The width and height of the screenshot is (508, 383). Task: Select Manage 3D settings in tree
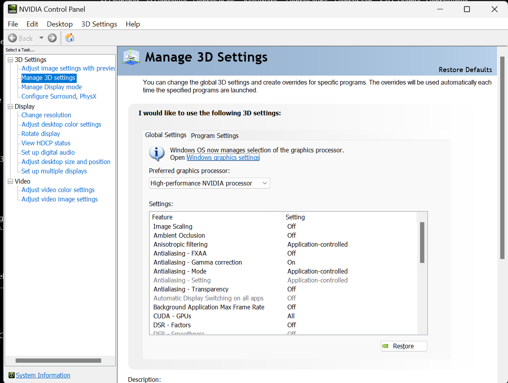(x=48, y=78)
